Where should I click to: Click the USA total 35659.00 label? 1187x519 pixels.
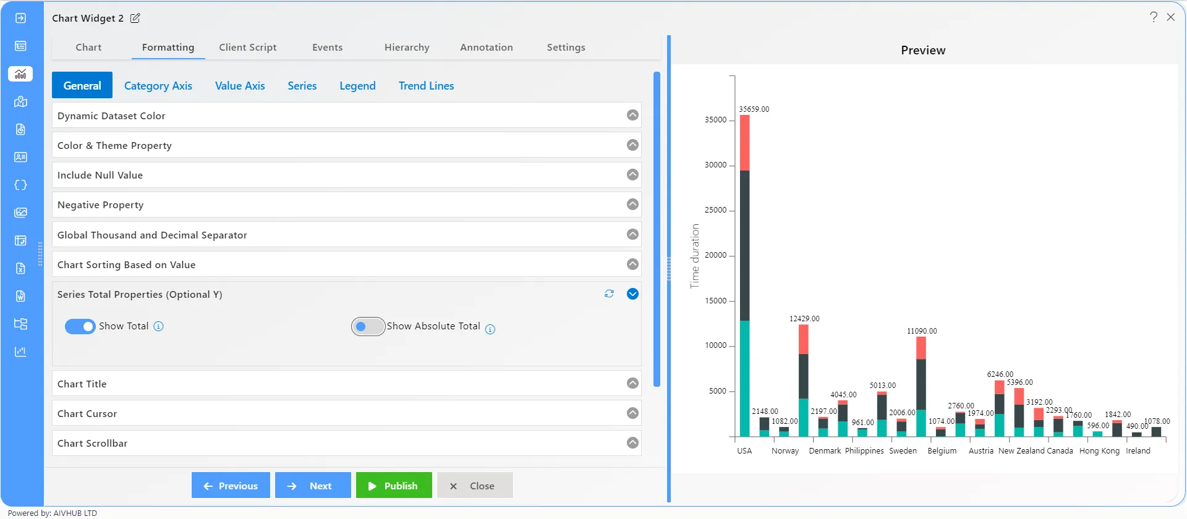point(754,109)
